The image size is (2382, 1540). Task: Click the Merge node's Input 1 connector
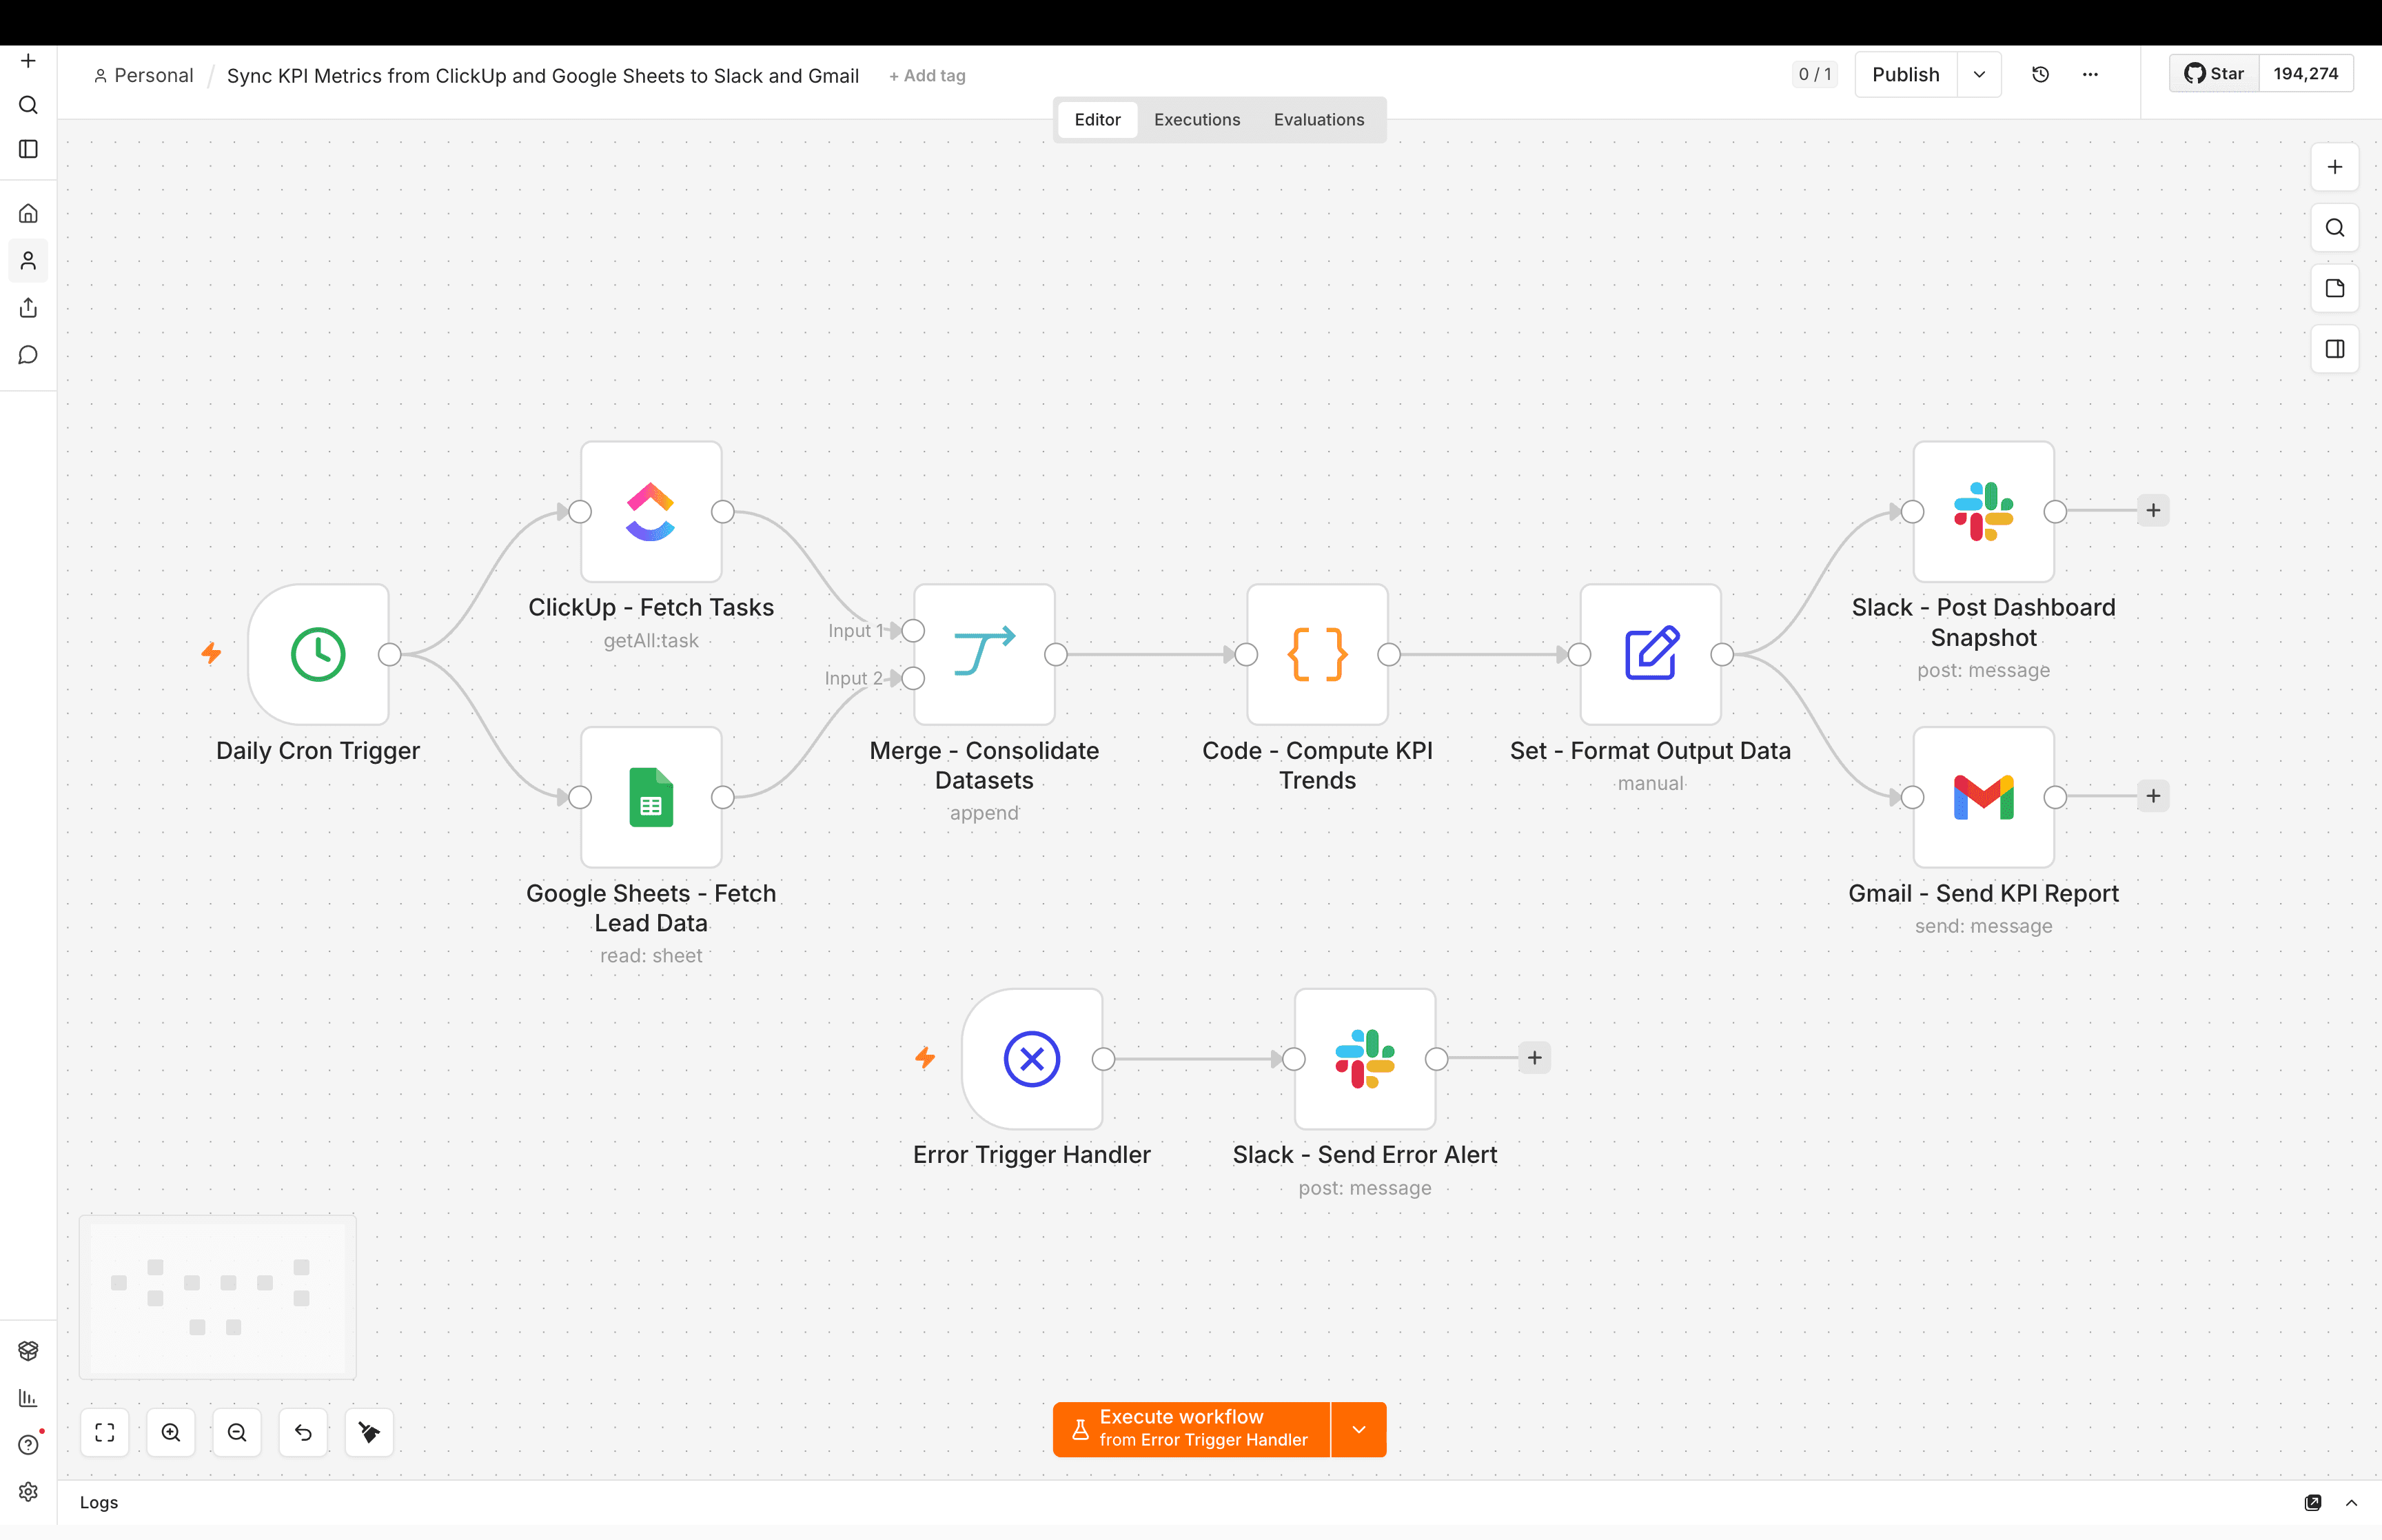(x=913, y=631)
